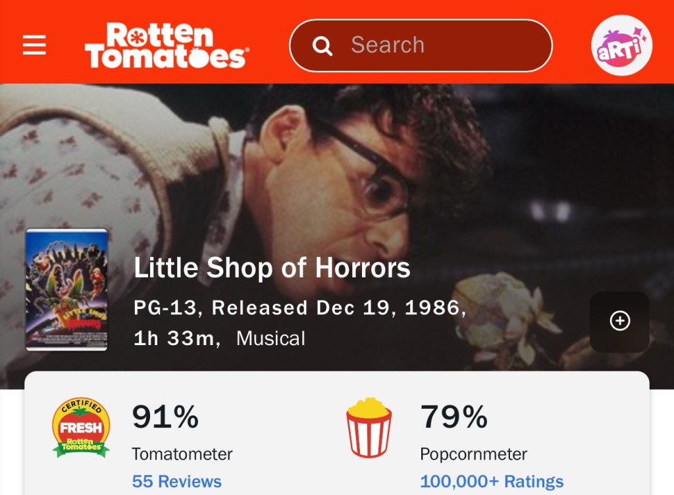This screenshot has height=495, width=674.
Task: Click the Popcornmeter label
Action: pos(473,454)
